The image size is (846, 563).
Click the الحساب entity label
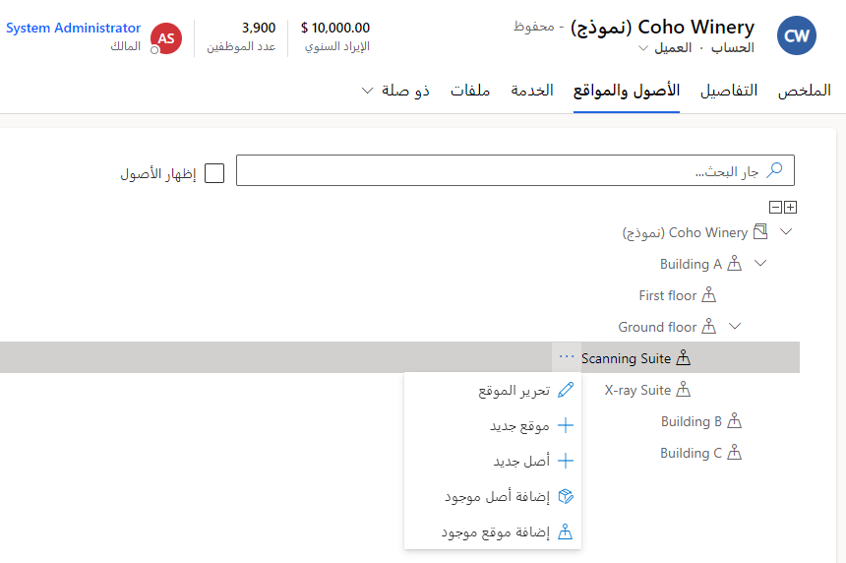pyautogui.click(x=733, y=48)
